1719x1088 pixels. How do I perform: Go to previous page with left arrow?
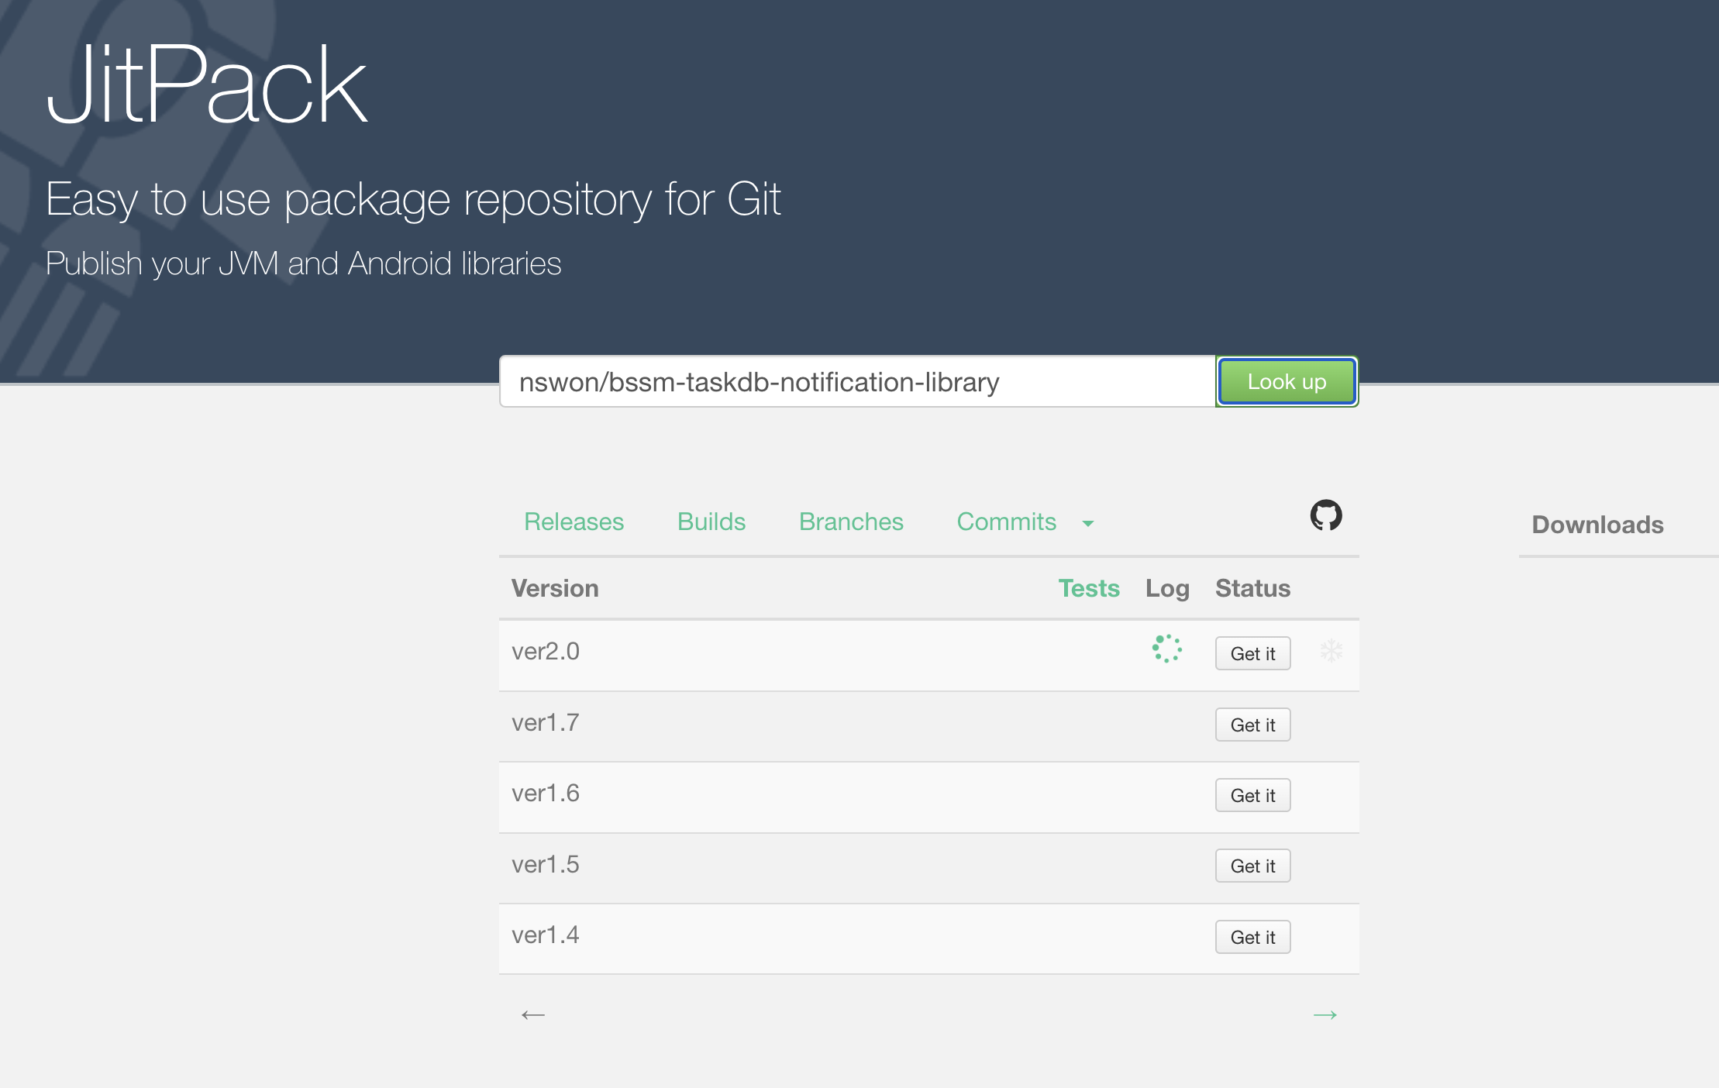tap(533, 1014)
